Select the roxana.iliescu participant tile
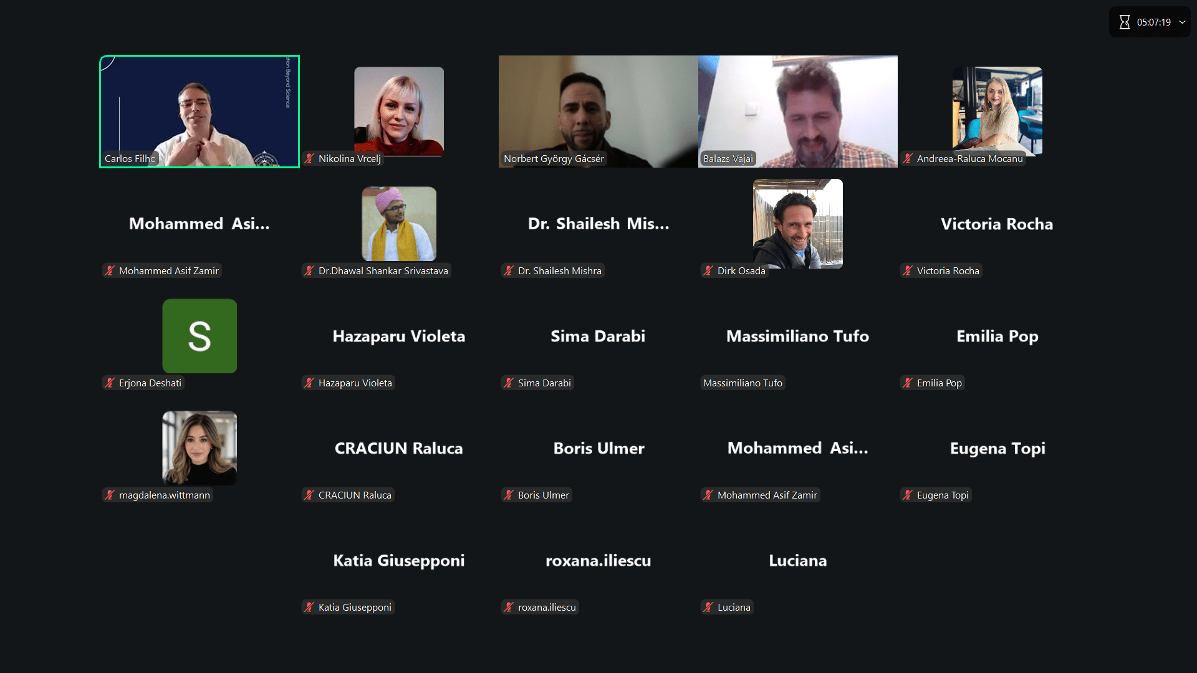The image size is (1197, 673). 598,560
